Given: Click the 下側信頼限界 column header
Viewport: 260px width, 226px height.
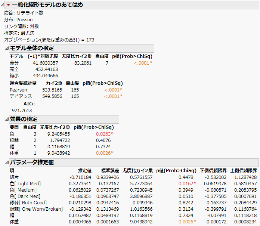Looking at the screenshot, I should [x=213, y=171].
